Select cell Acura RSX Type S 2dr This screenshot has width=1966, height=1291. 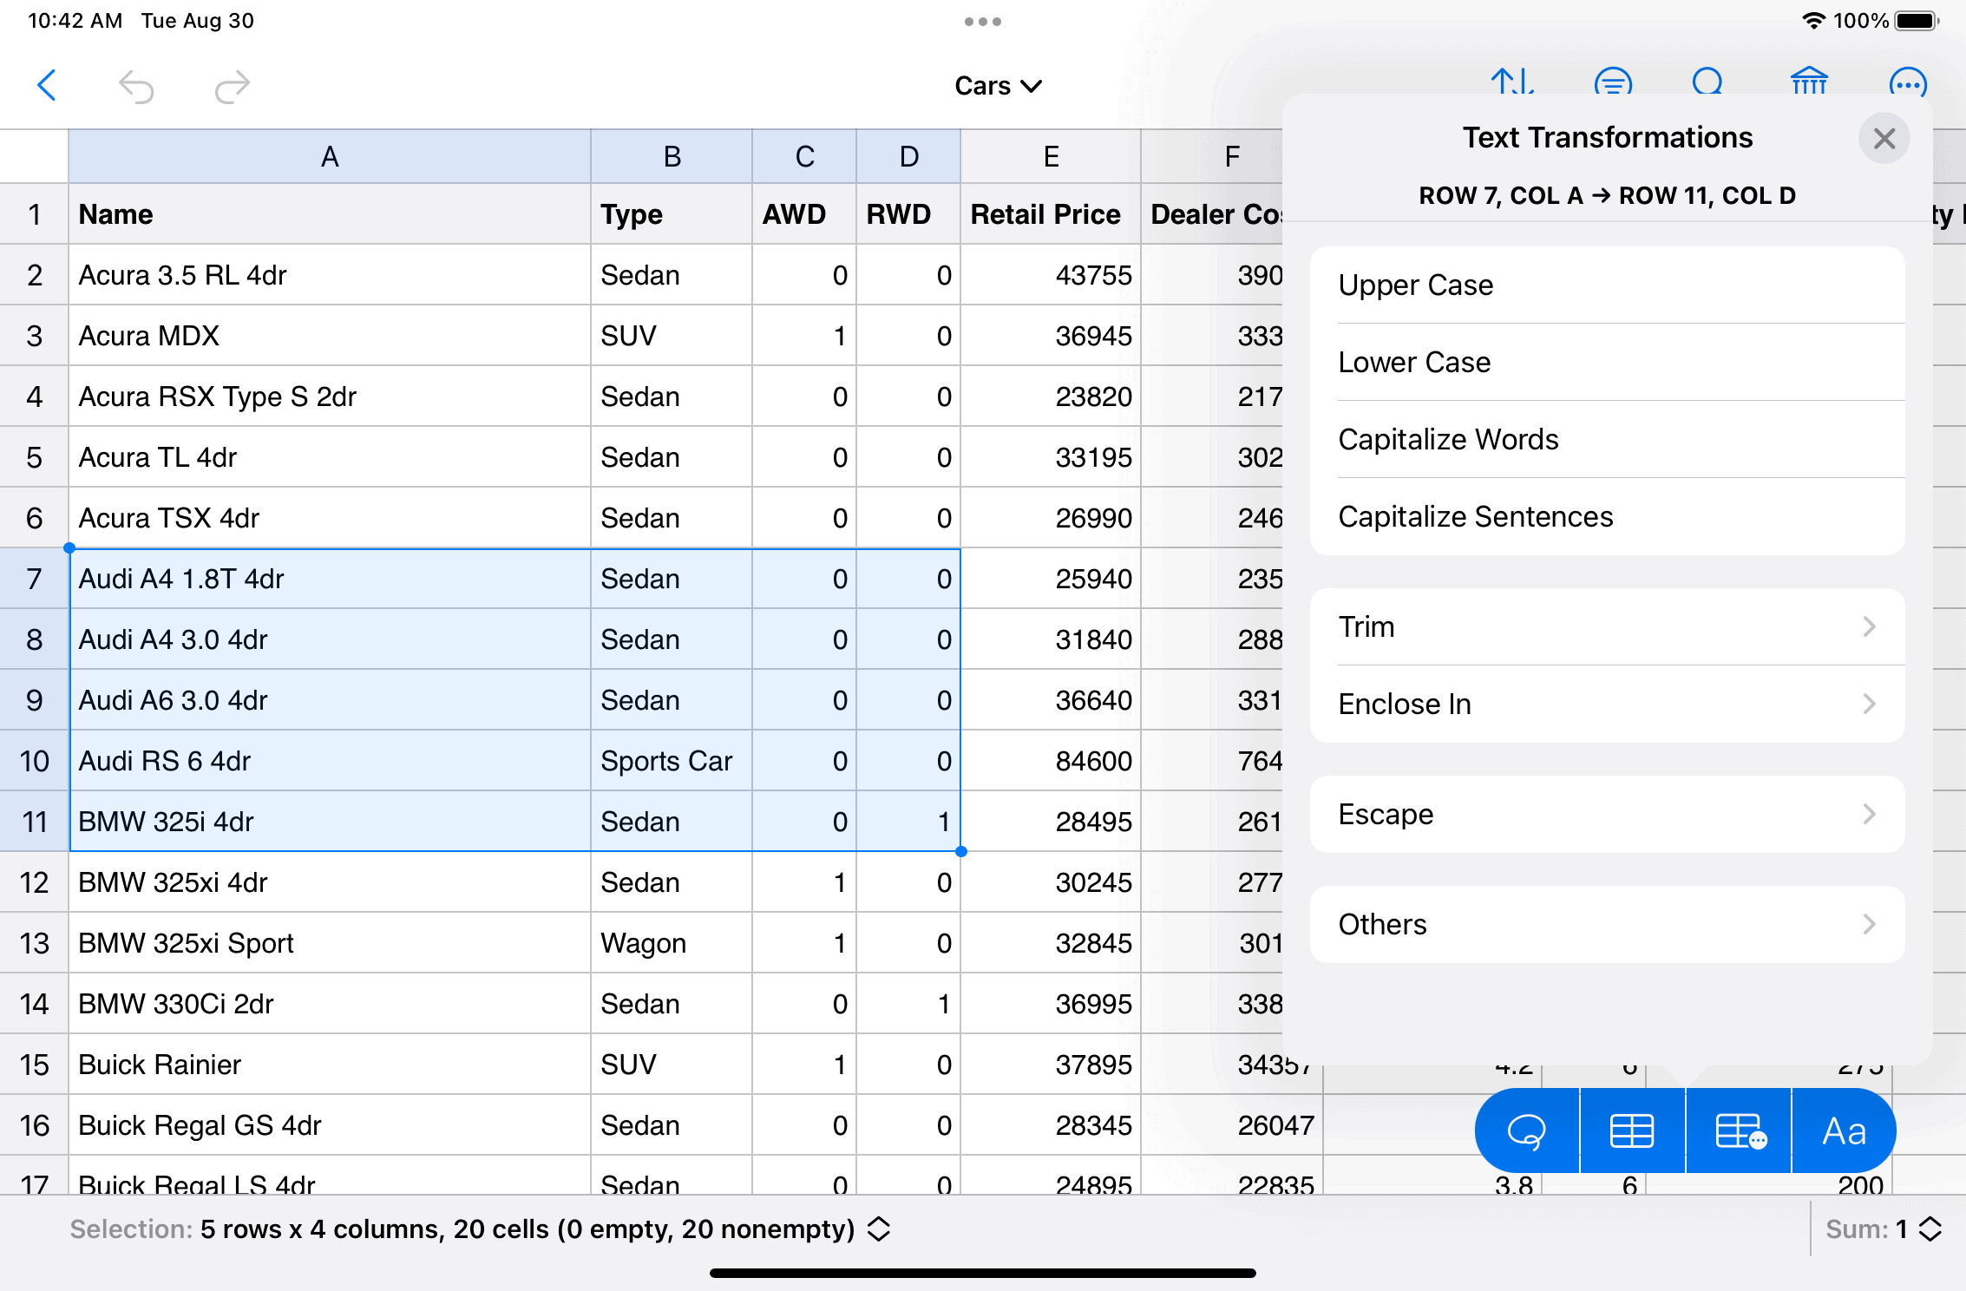(330, 396)
